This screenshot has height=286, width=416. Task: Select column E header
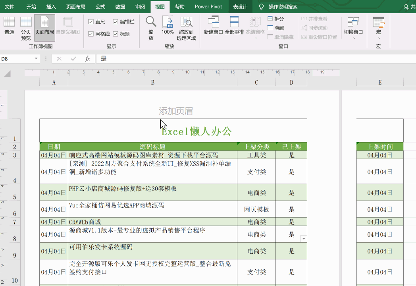point(380,82)
